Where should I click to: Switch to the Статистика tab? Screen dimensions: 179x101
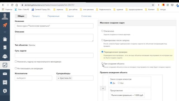(86, 16)
